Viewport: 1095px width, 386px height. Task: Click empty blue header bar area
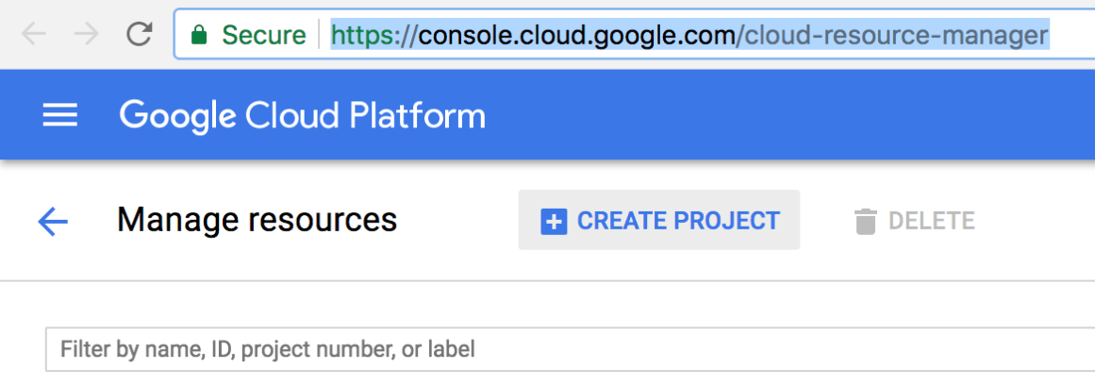coord(802,116)
